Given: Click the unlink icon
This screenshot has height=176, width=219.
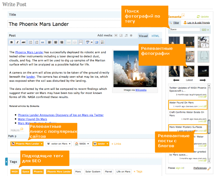Looking at the screenshot, I should tap(74, 42).
